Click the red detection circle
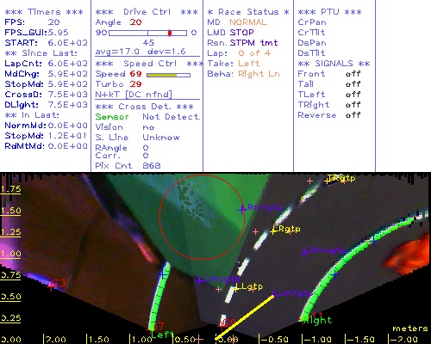431x344 pixels. click(x=202, y=217)
